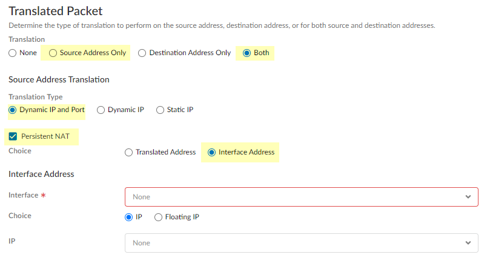490x266 pixels.
Task: Select the Floating IP option
Action: point(159,217)
